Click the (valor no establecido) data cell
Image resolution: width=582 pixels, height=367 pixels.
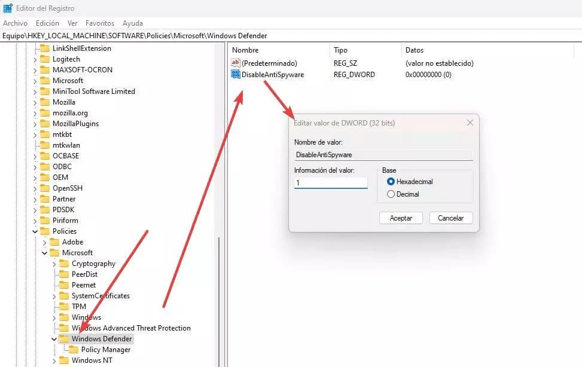[440, 63]
